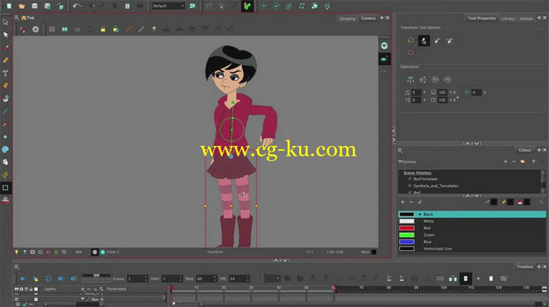Select the active Animate mode icon

(247, 6)
